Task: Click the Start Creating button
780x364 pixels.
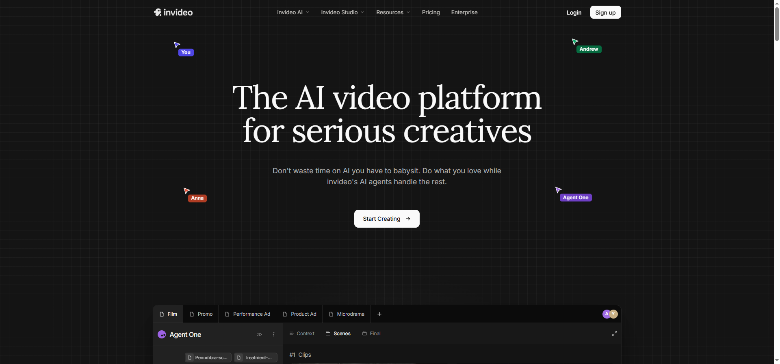Action: pyautogui.click(x=387, y=219)
